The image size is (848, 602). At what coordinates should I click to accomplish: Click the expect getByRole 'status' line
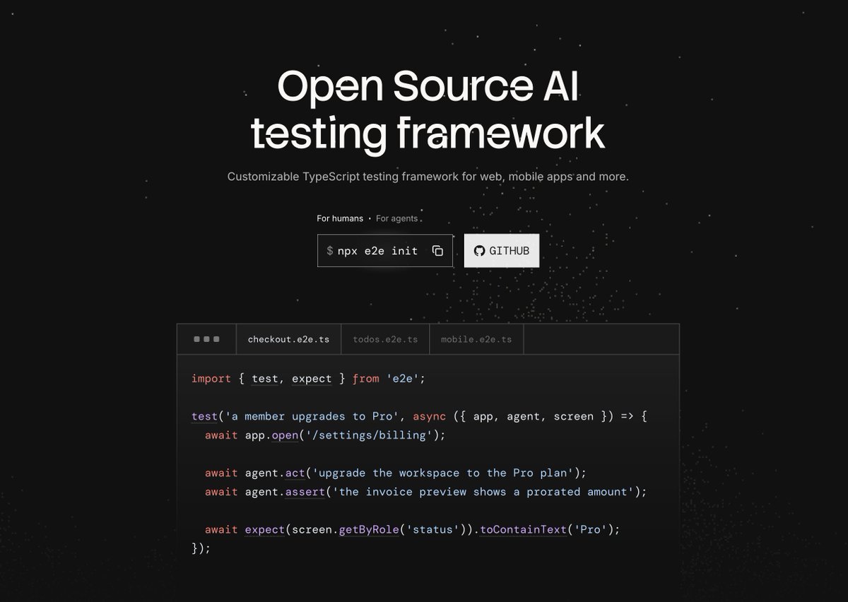click(413, 529)
